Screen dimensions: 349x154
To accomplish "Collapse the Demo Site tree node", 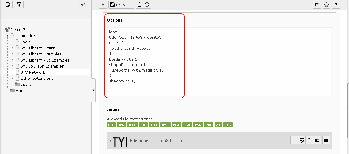I will coord(7,36).
